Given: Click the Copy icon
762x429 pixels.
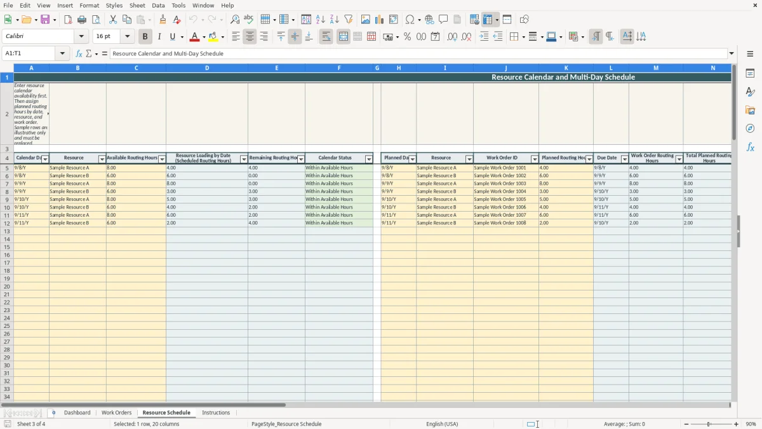Looking at the screenshot, I should [126, 20].
